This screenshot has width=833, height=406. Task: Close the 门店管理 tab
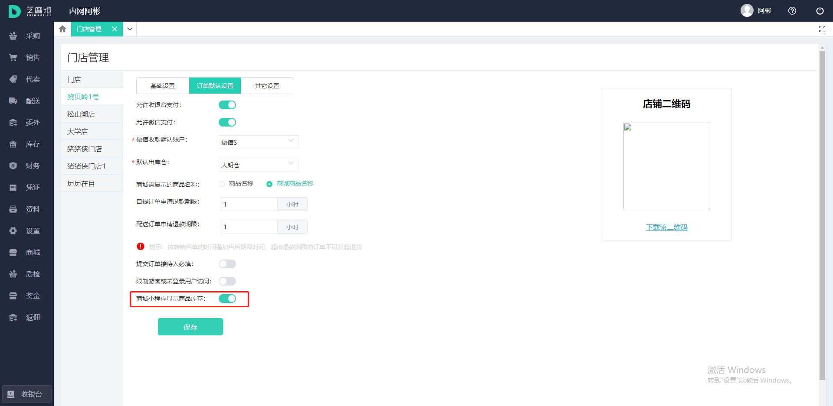point(115,29)
